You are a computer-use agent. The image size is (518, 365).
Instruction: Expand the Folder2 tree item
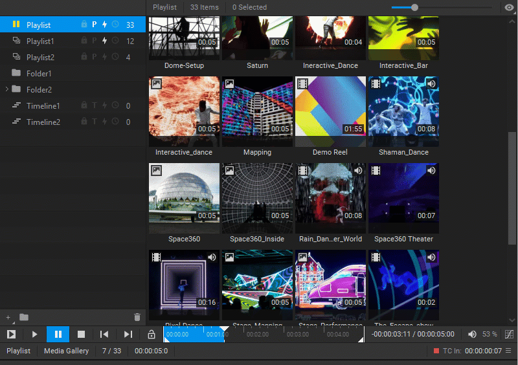(x=7, y=89)
